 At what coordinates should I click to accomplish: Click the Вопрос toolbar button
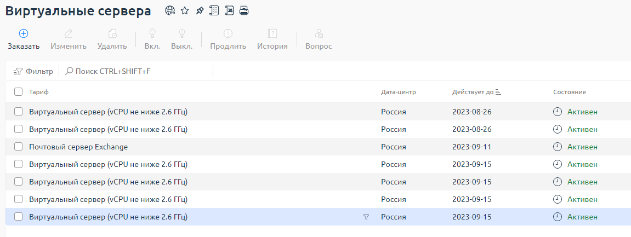[319, 39]
